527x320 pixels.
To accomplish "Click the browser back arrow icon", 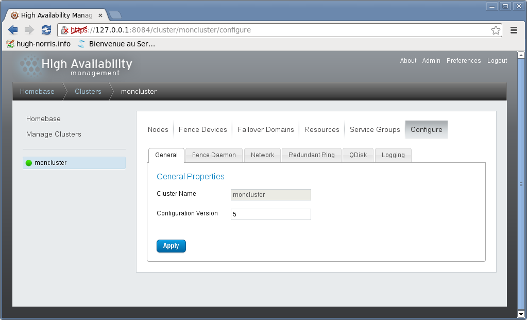I will click(13, 30).
